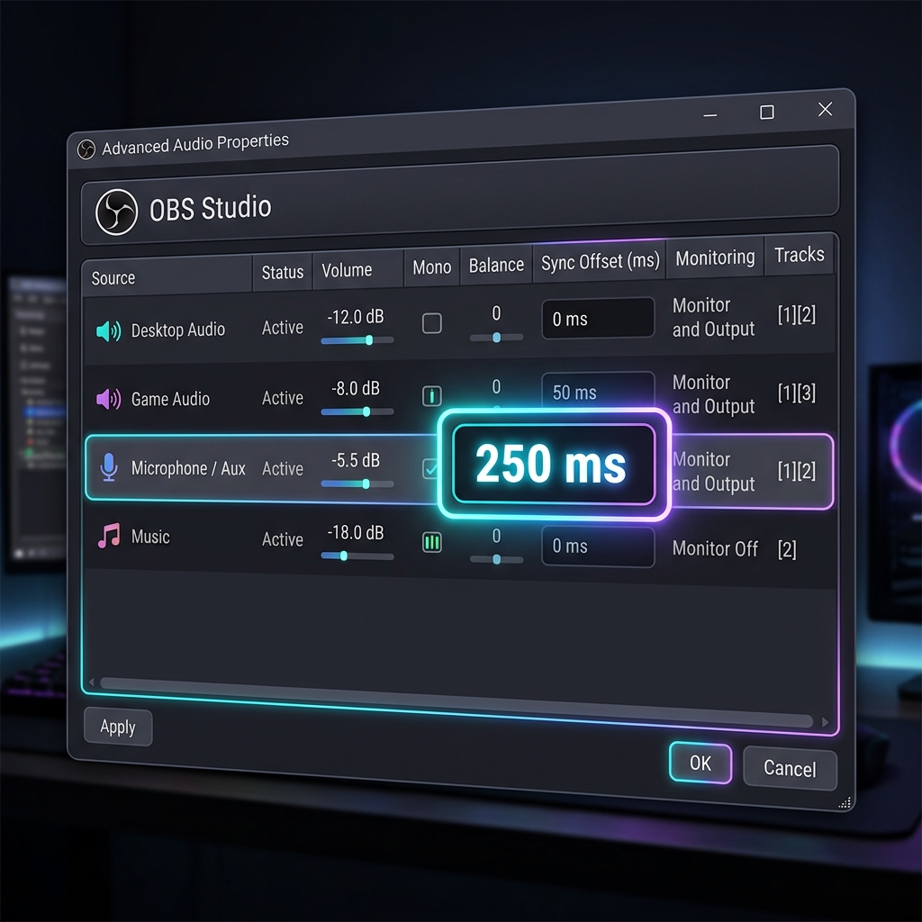Adjust Desktop Audio volume slider
Screen dimensions: 922x922
click(x=357, y=339)
